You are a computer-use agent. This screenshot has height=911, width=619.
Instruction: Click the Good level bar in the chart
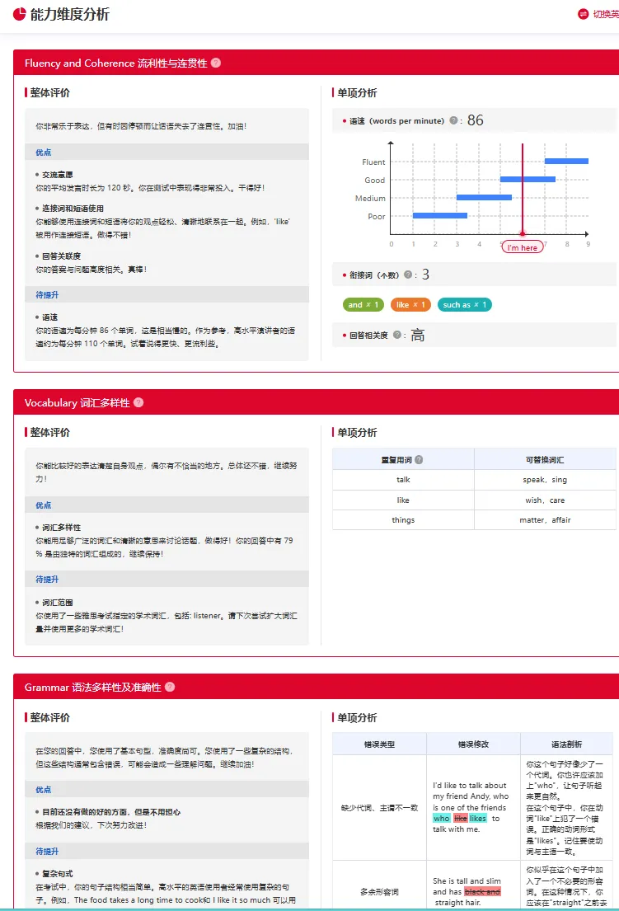pyautogui.click(x=528, y=180)
